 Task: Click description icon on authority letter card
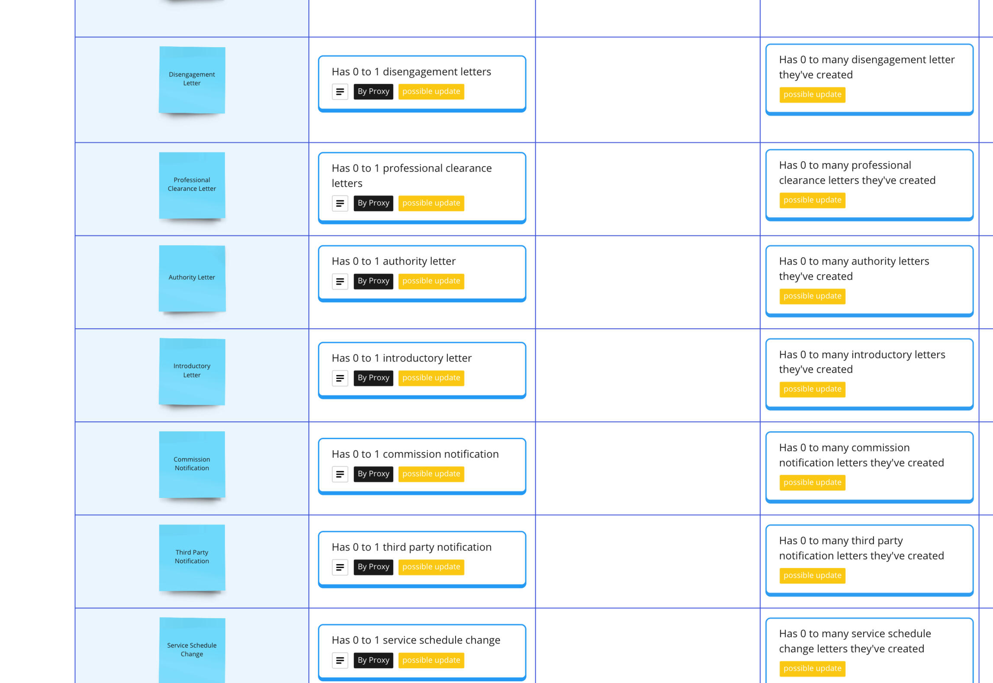coord(340,282)
